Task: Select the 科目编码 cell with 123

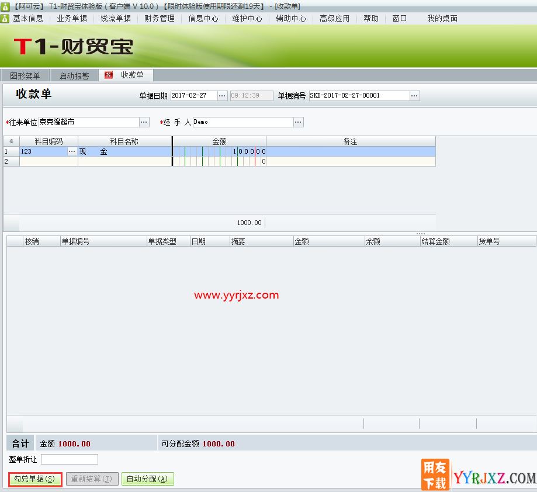Action: click(x=43, y=151)
